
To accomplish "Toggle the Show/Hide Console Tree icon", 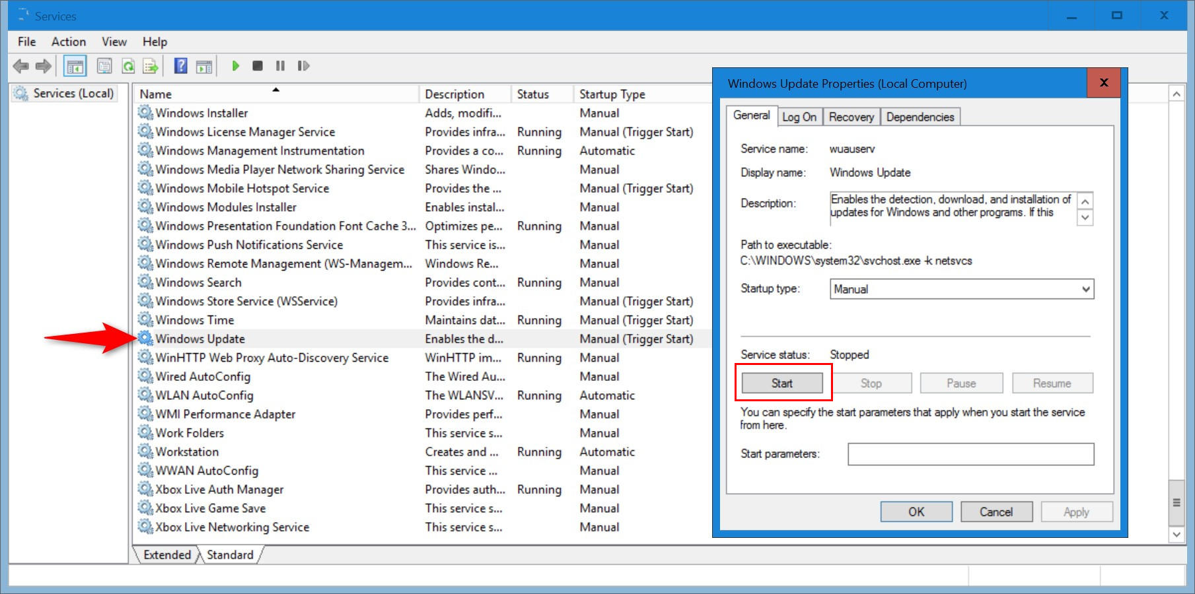I will pyautogui.click(x=75, y=66).
